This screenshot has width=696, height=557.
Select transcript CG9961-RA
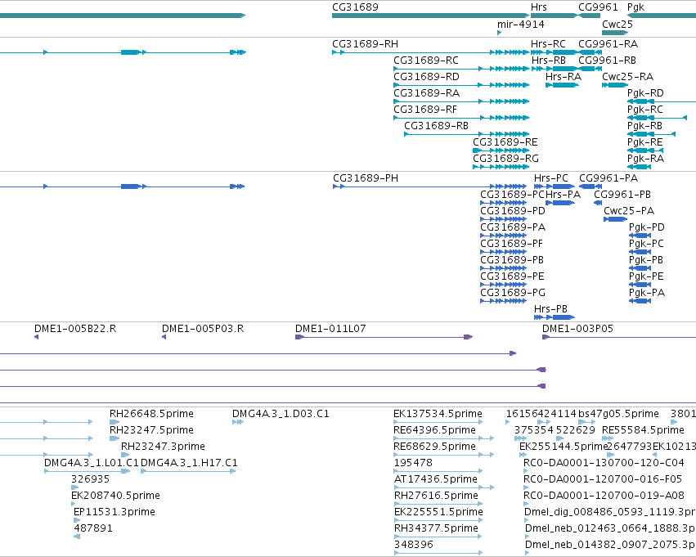point(590,52)
